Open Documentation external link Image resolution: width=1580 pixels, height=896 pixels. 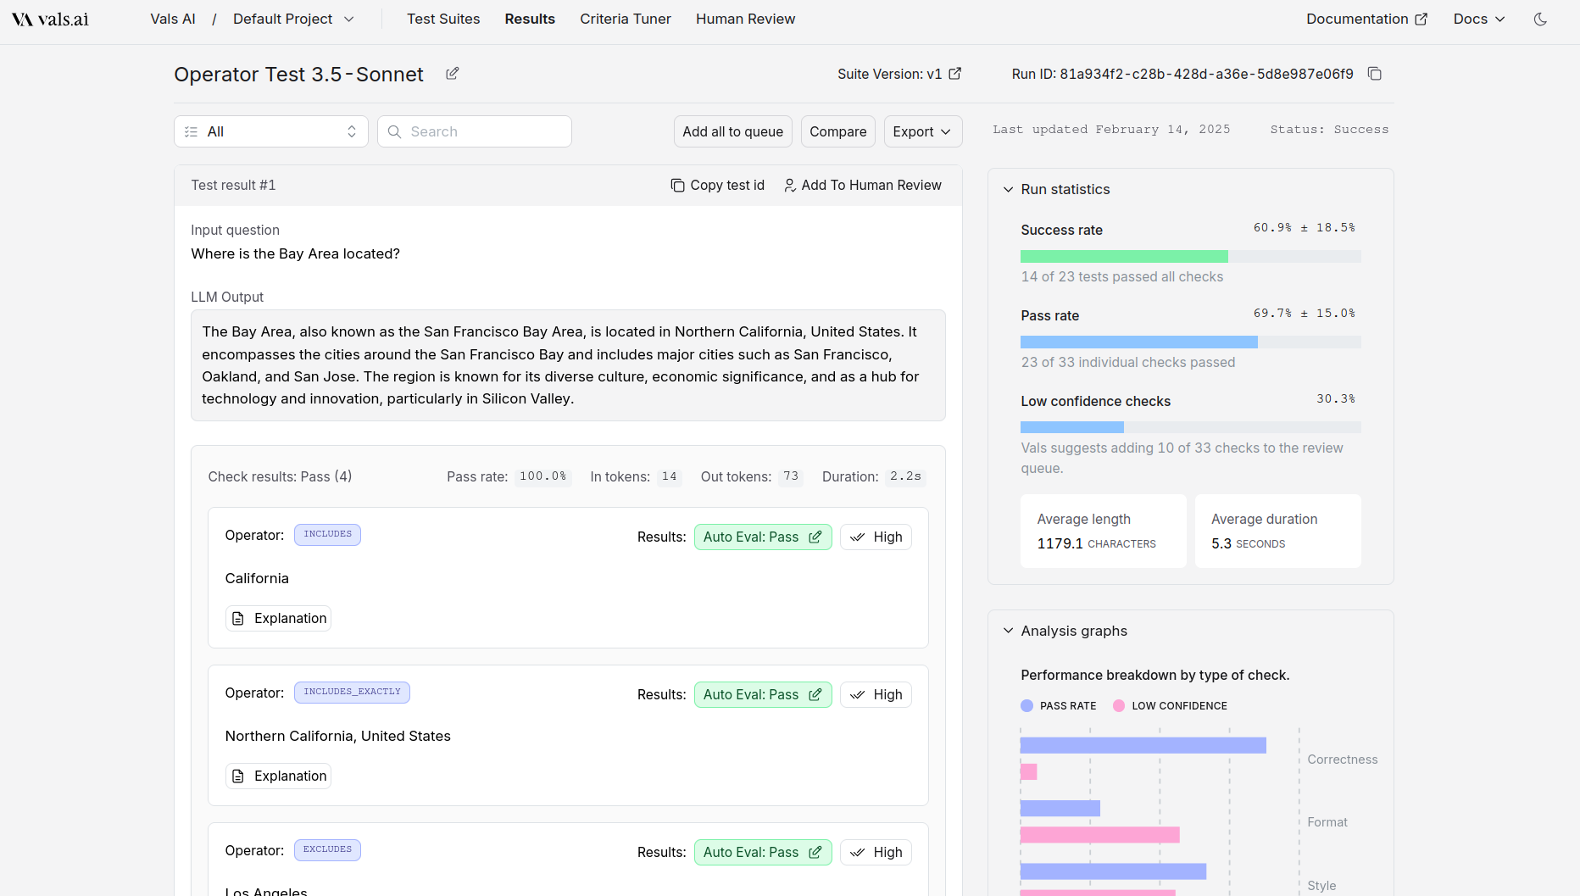pos(1366,19)
